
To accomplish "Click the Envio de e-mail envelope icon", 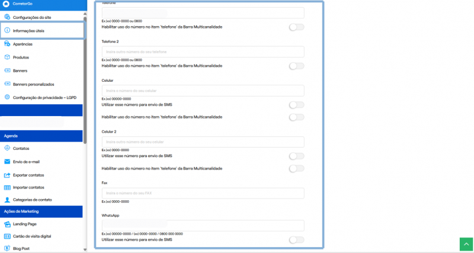I will coord(7,162).
